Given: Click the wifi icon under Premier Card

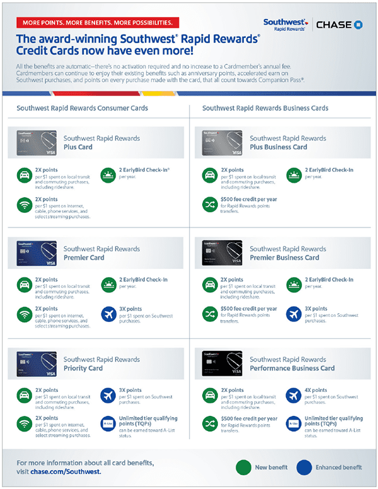Looking at the screenshot, I should (25, 314).
